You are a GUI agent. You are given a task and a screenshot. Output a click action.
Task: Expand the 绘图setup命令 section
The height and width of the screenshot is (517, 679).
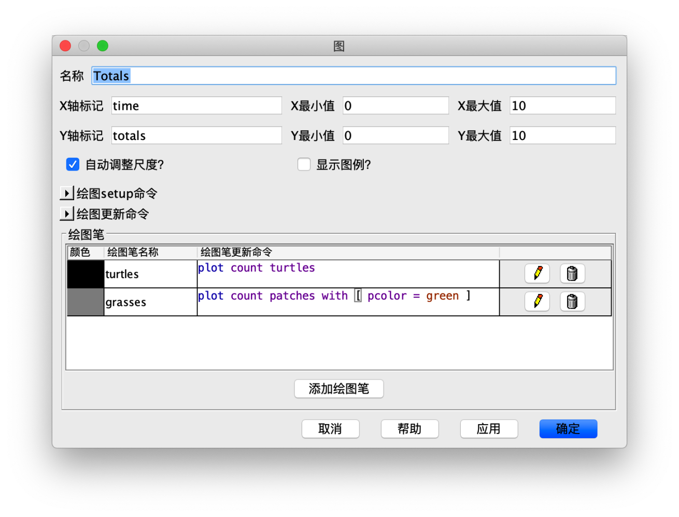click(x=66, y=193)
